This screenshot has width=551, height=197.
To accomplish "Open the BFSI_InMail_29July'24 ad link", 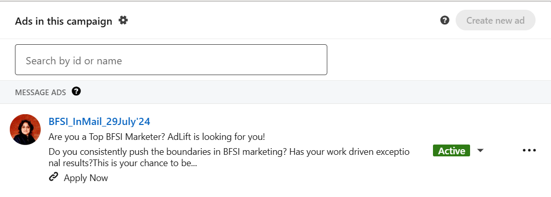I will coord(99,121).
